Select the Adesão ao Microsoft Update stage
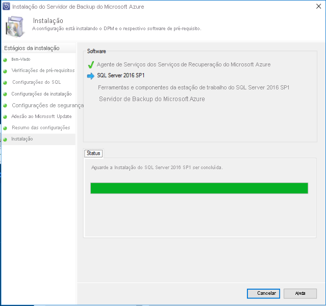This screenshot has width=326, height=306. pos(41,116)
